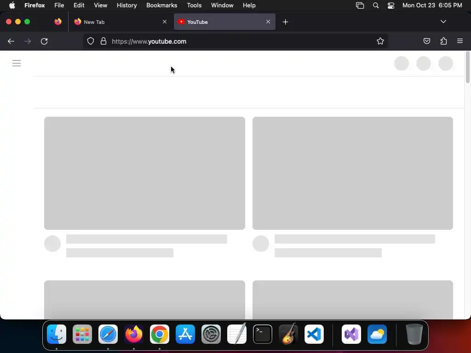Open the File menu
471x353 pixels.
(59, 6)
